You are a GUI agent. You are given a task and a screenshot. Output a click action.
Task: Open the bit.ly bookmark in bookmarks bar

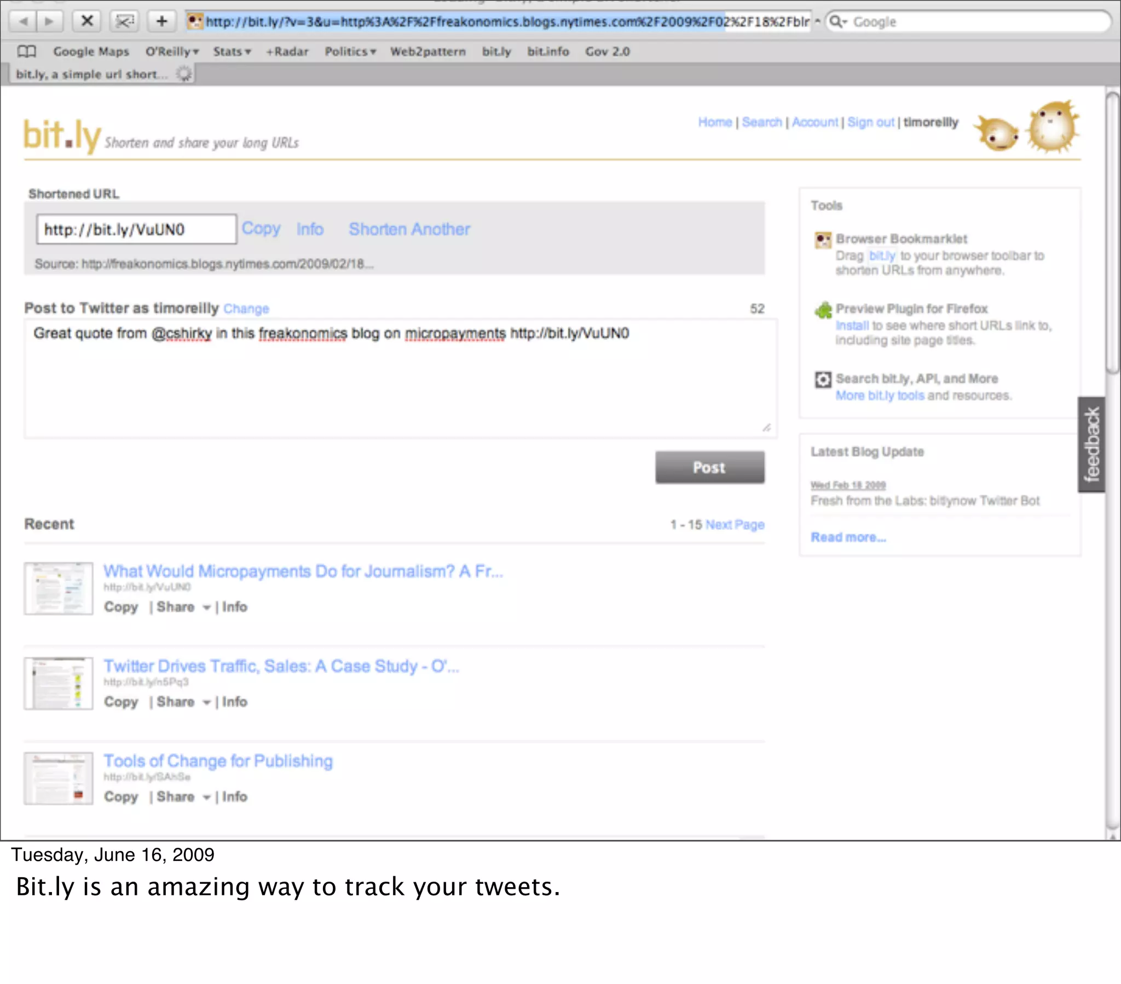[x=496, y=51]
